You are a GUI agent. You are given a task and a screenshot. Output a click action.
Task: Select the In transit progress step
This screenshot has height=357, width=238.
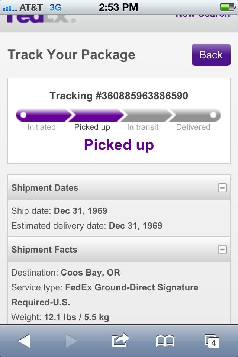pyautogui.click(x=143, y=127)
